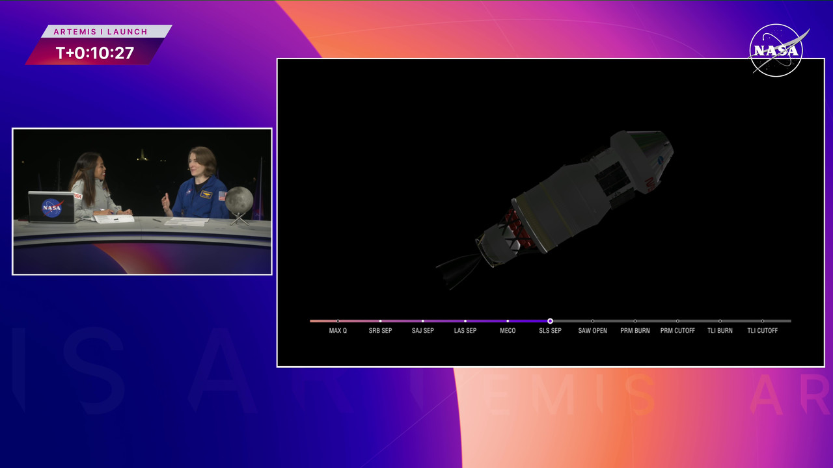Select the SRB SEP milestone dot
833x468 pixels.
click(380, 320)
